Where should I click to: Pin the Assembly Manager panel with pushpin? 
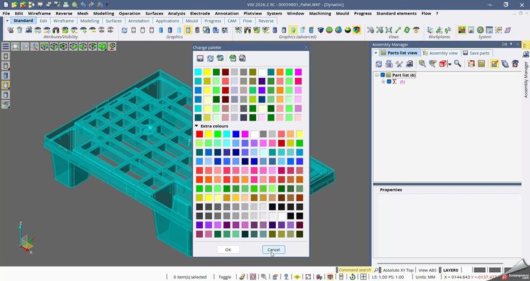(511, 45)
